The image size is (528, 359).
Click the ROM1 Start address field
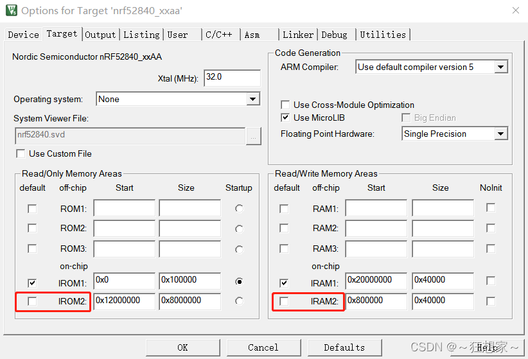pos(124,208)
